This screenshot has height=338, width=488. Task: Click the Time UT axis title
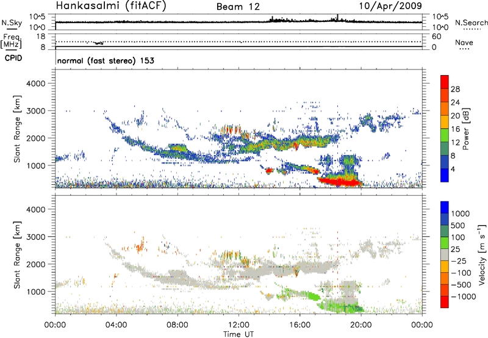point(239,334)
